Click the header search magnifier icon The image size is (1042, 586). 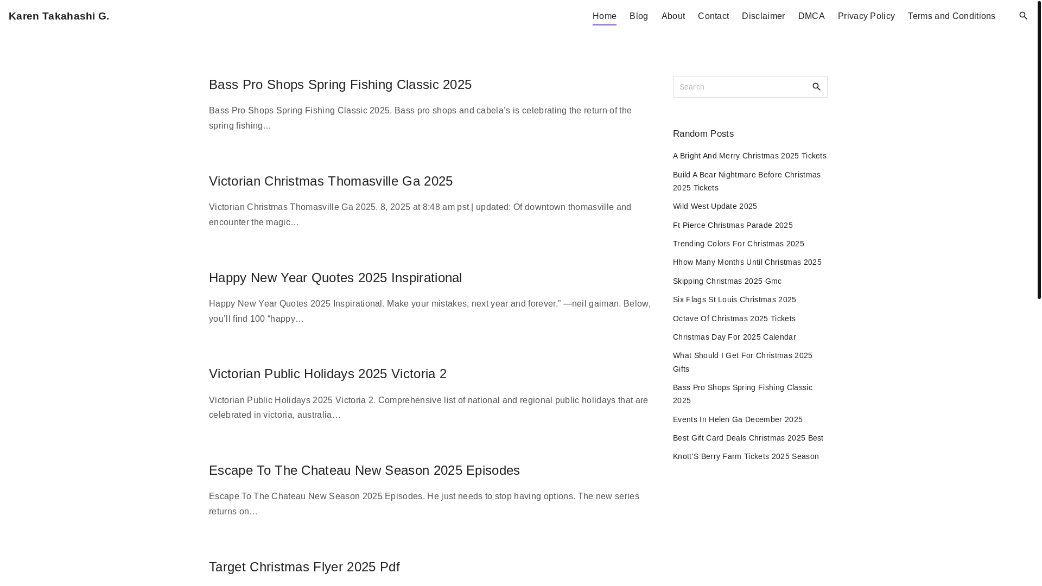point(1023,16)
